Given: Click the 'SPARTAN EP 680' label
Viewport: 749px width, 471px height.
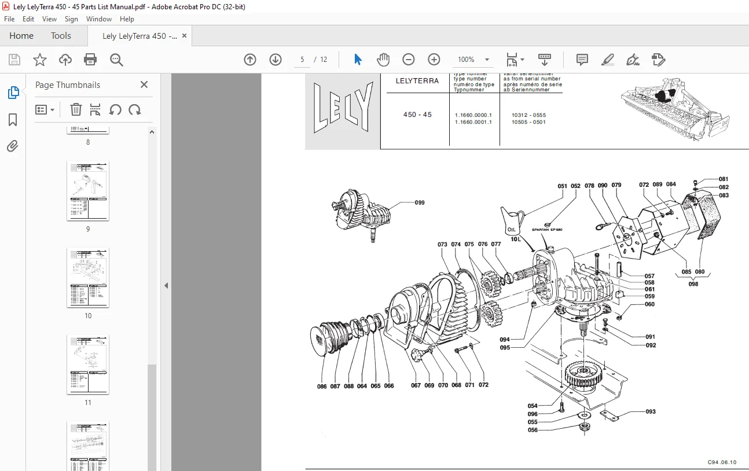Looking at the screenshot, I should tap(546, 230).
